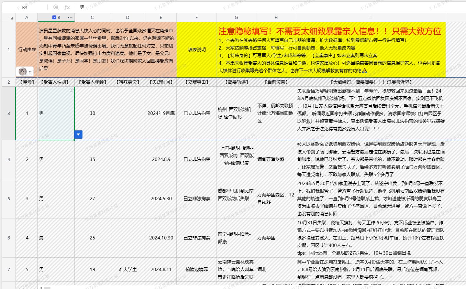The height and width of the screenshot is (289, 466).
Task: Open the fx insert function icon
Action: (67, 7)
